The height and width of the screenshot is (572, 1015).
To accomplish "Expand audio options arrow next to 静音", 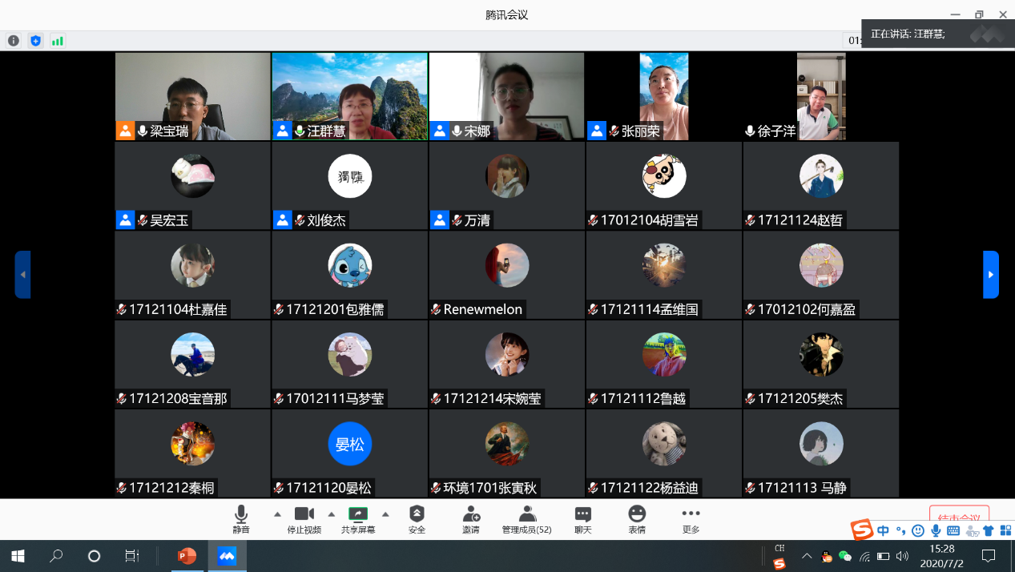I will click(x=277, y=514).
